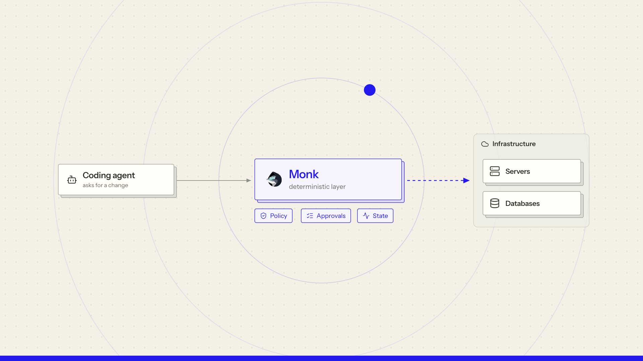Click the database cylinder icon
The image size is (643, 361).
coord(495,203)
